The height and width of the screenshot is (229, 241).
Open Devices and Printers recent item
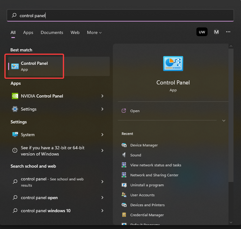[147, 205]
